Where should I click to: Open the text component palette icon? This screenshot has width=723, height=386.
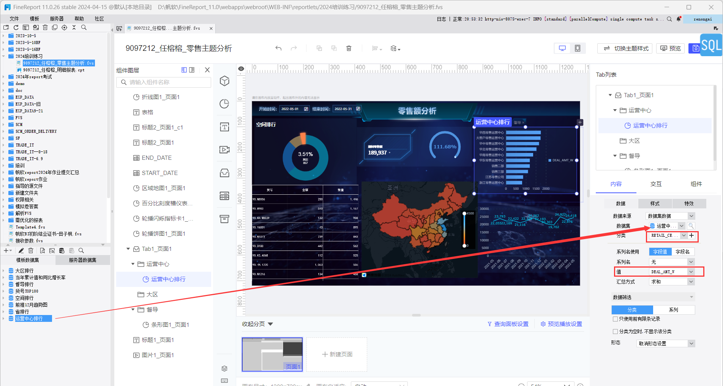point(224,127)
